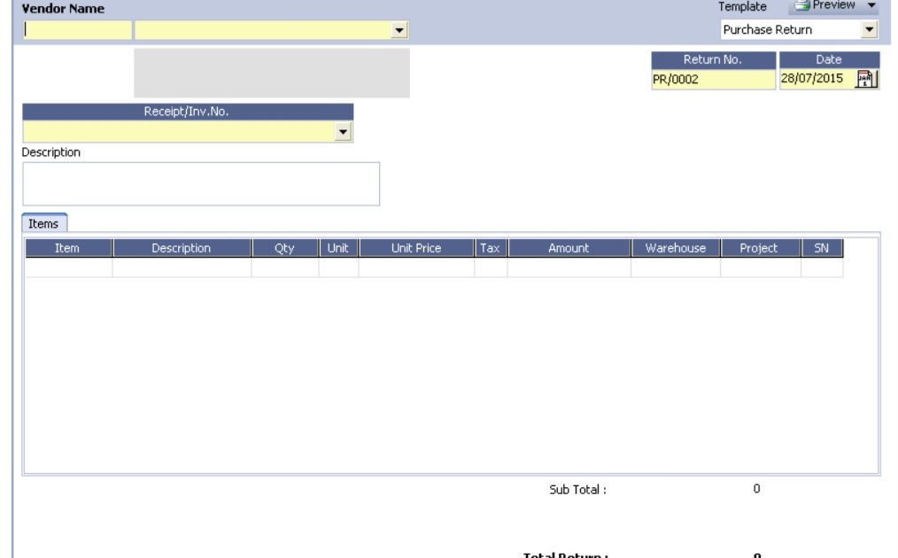
Task: Click the Warehouse column header
Action: 675,249
